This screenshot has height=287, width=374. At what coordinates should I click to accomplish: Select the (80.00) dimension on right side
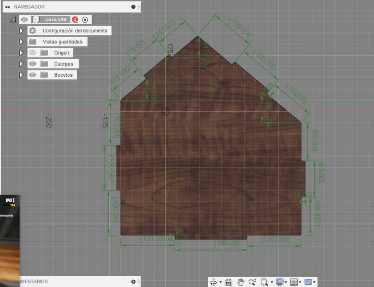321,172
